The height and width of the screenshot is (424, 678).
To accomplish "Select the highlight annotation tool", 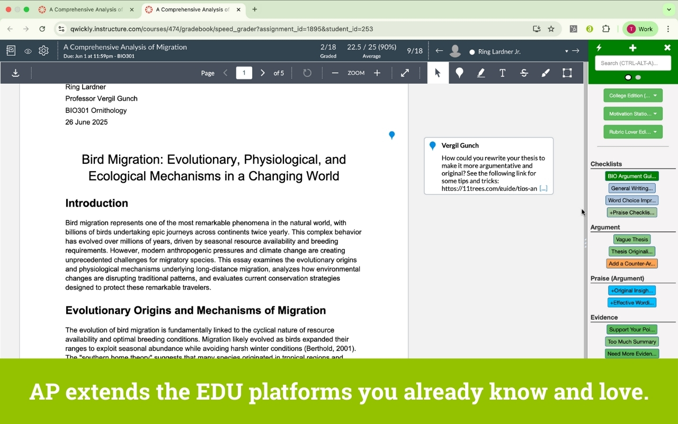I will 481,73.
